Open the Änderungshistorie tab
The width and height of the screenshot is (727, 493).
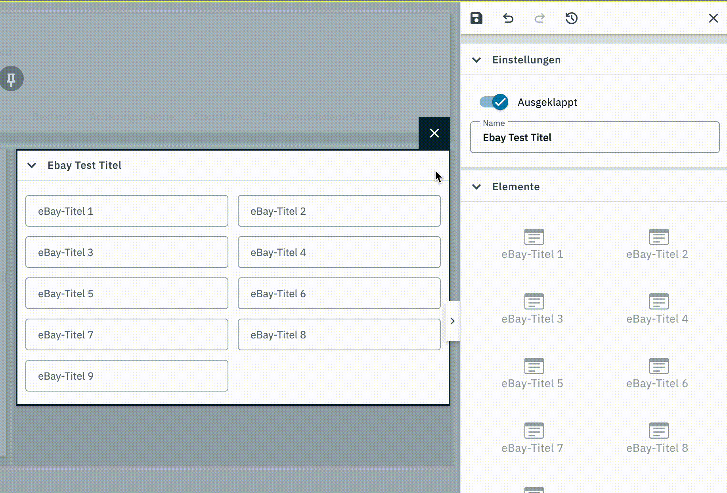(132, 117)
